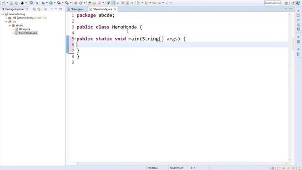Click the Save icon in toolbar
302x170 pixels.
click(x=11, y=3)
